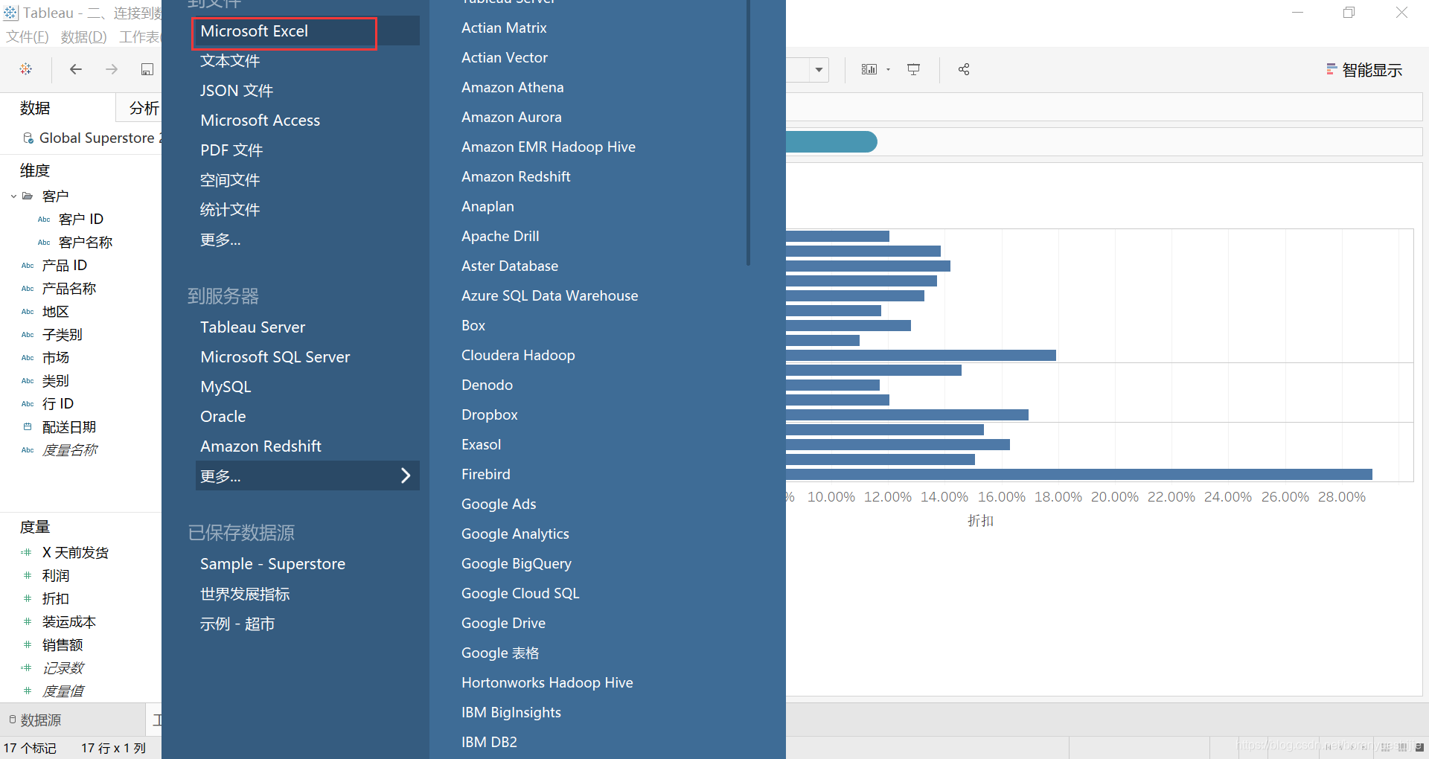1429x759 pixels.
Task: Select the 记录数 measure
Action: [x=63, y=668]
